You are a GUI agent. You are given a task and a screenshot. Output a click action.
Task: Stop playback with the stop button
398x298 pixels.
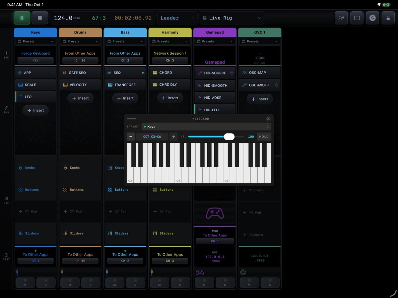(x=40, y=18)
